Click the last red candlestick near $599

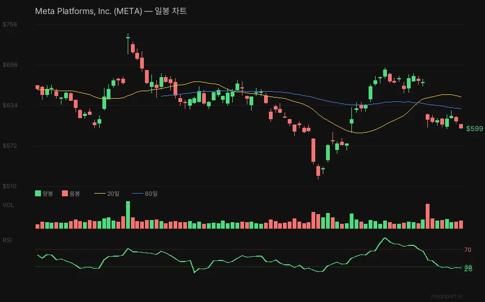461,126
